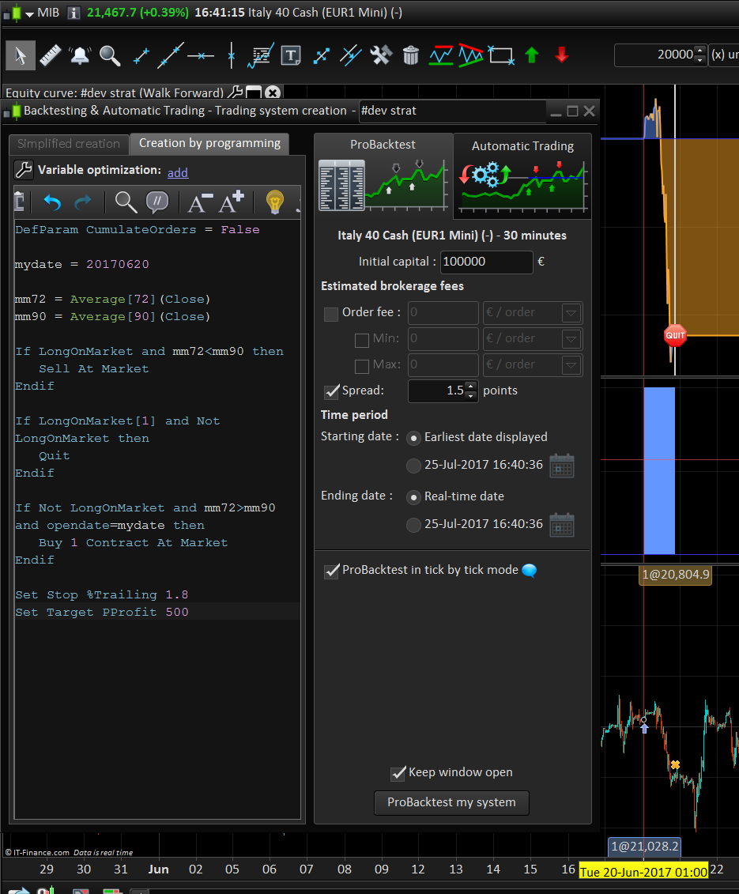Select the ruler measurement tool
The width and height of the screenshot is (739, 894).
[51, 55]
